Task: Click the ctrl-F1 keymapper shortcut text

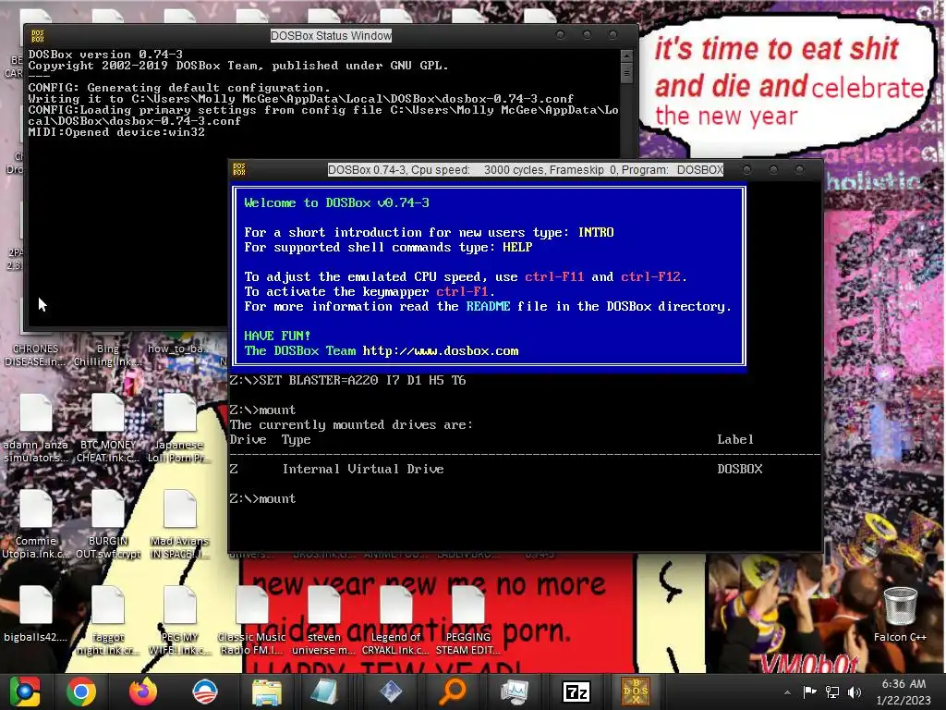Action: pyautogui.click(x=462, y=291)
